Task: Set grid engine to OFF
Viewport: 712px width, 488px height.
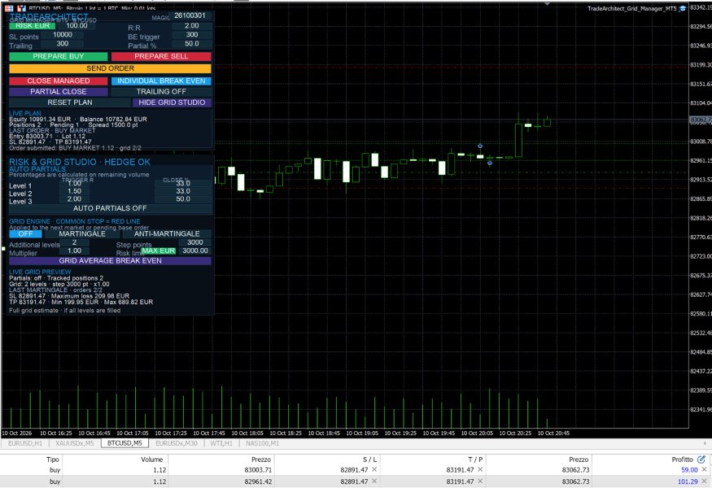Action: [25, 233]
